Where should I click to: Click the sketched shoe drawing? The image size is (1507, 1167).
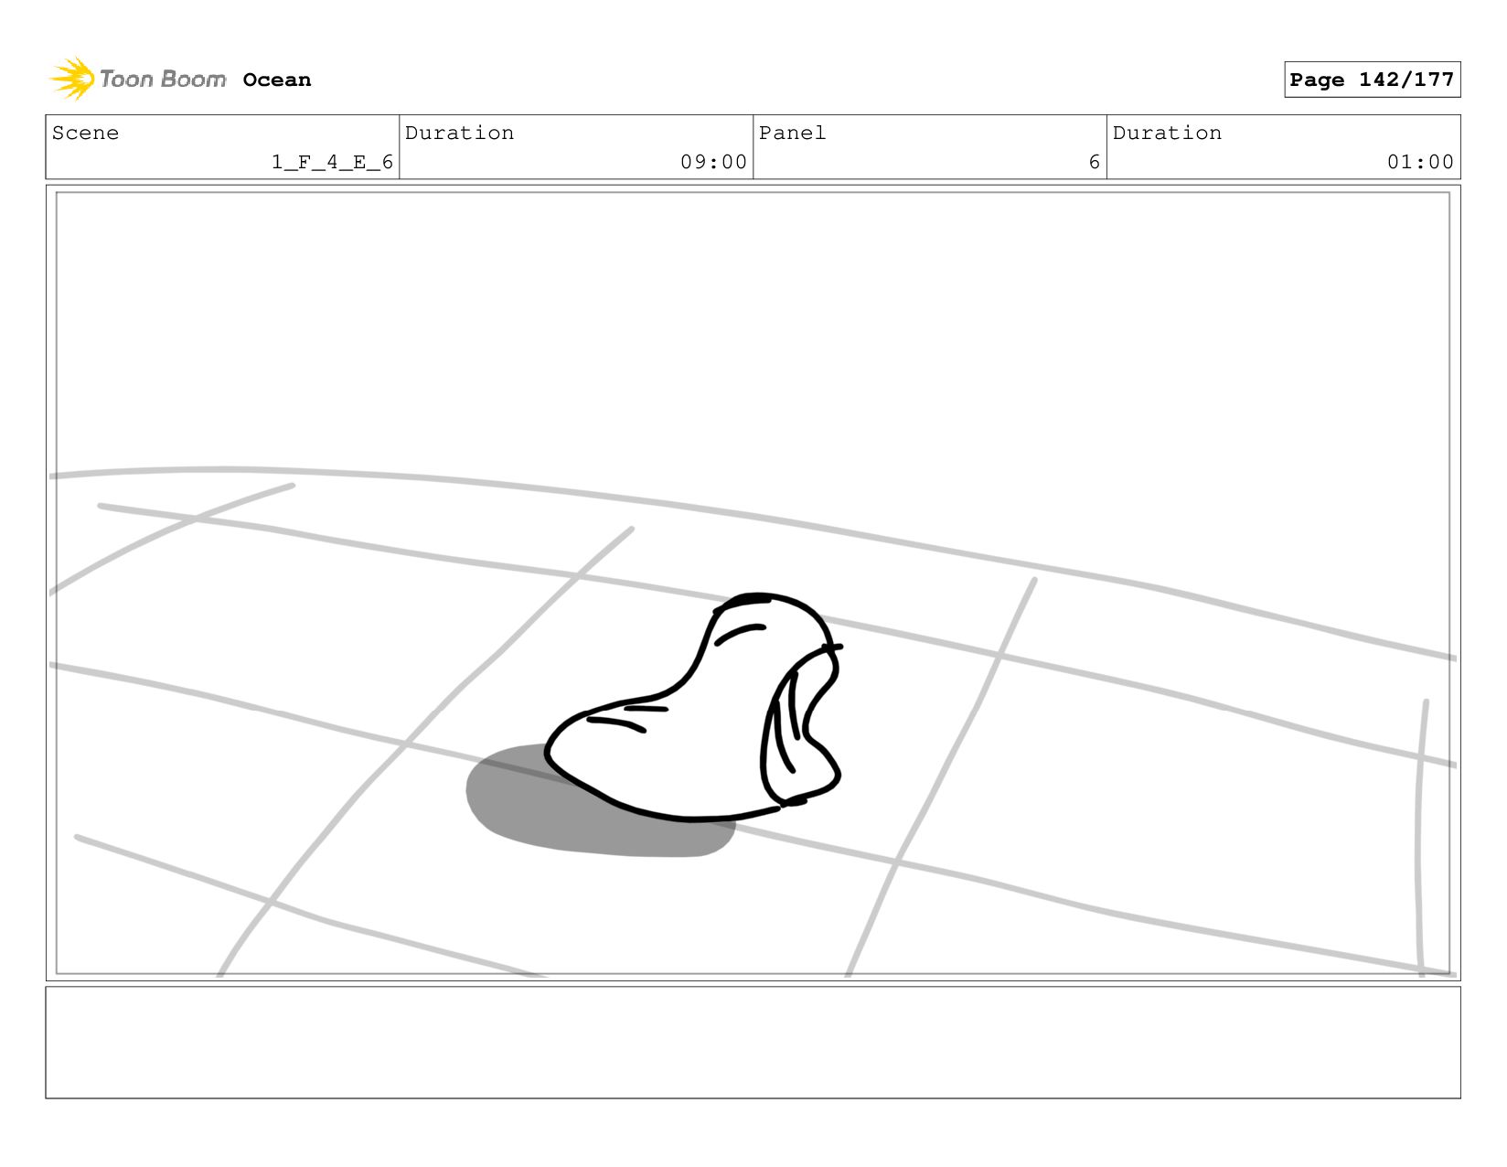tap(695, 706)
